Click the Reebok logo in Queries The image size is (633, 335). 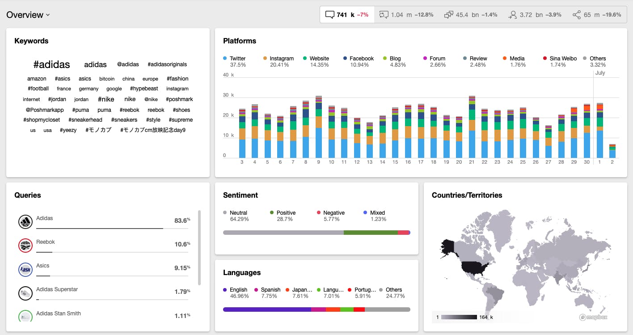(x=25, y=246)
